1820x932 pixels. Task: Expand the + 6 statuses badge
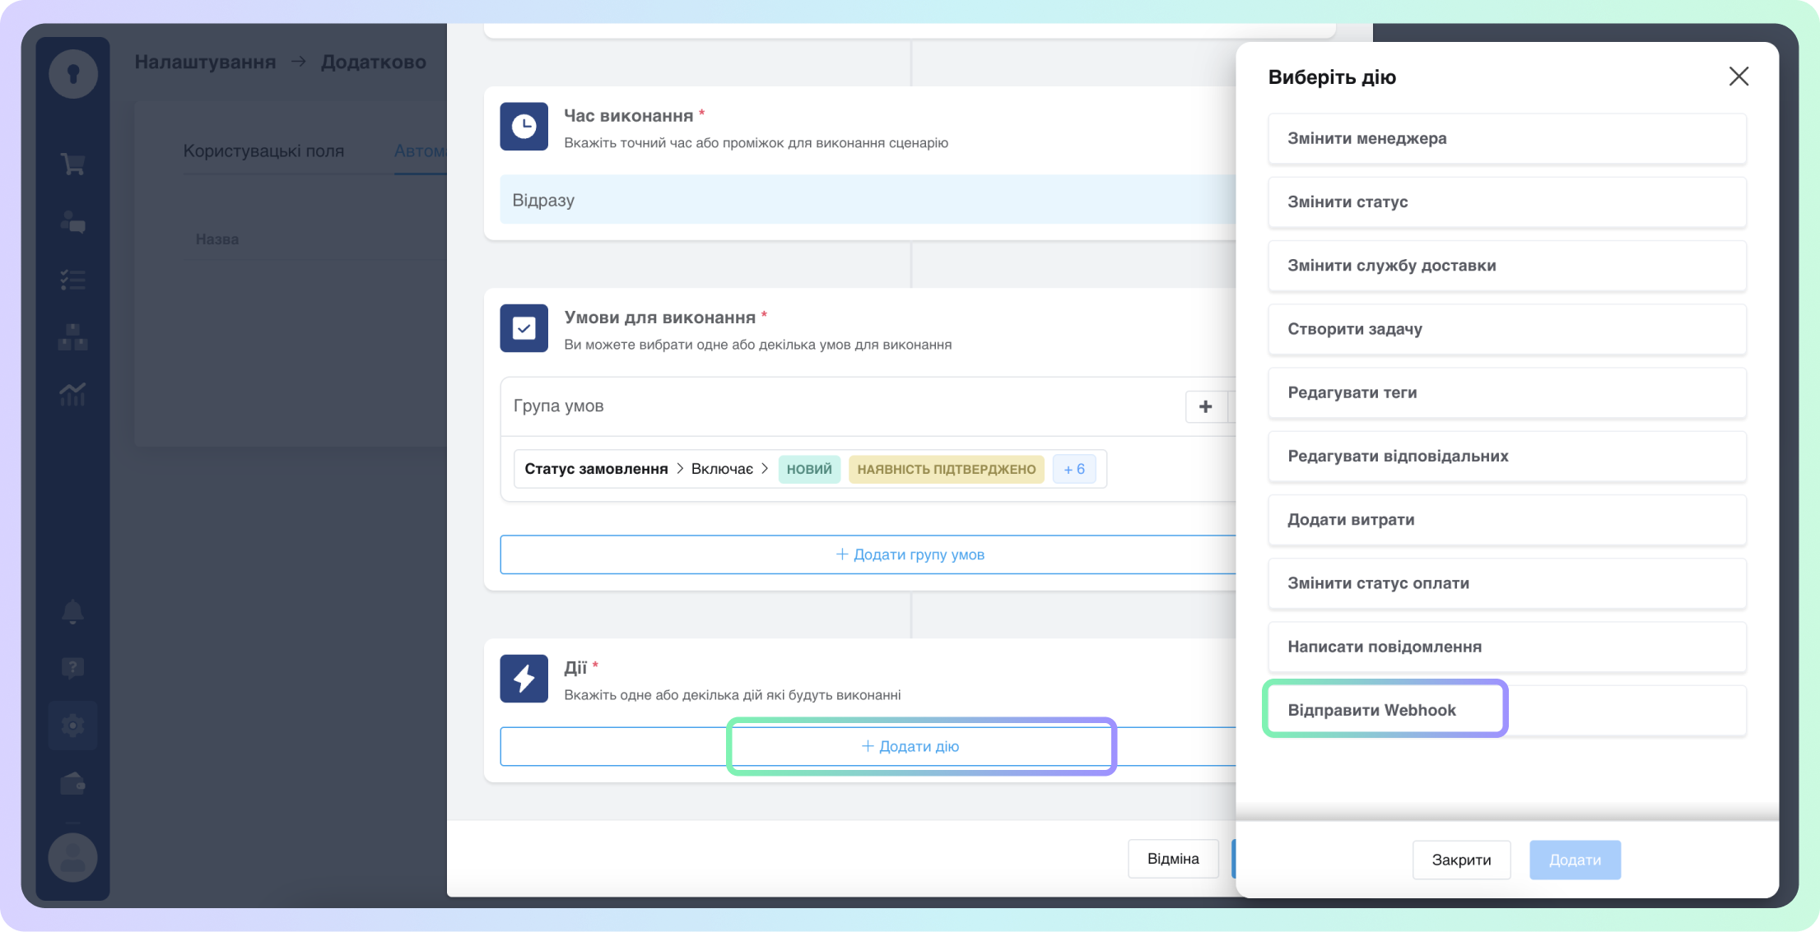pos(1073,469)
